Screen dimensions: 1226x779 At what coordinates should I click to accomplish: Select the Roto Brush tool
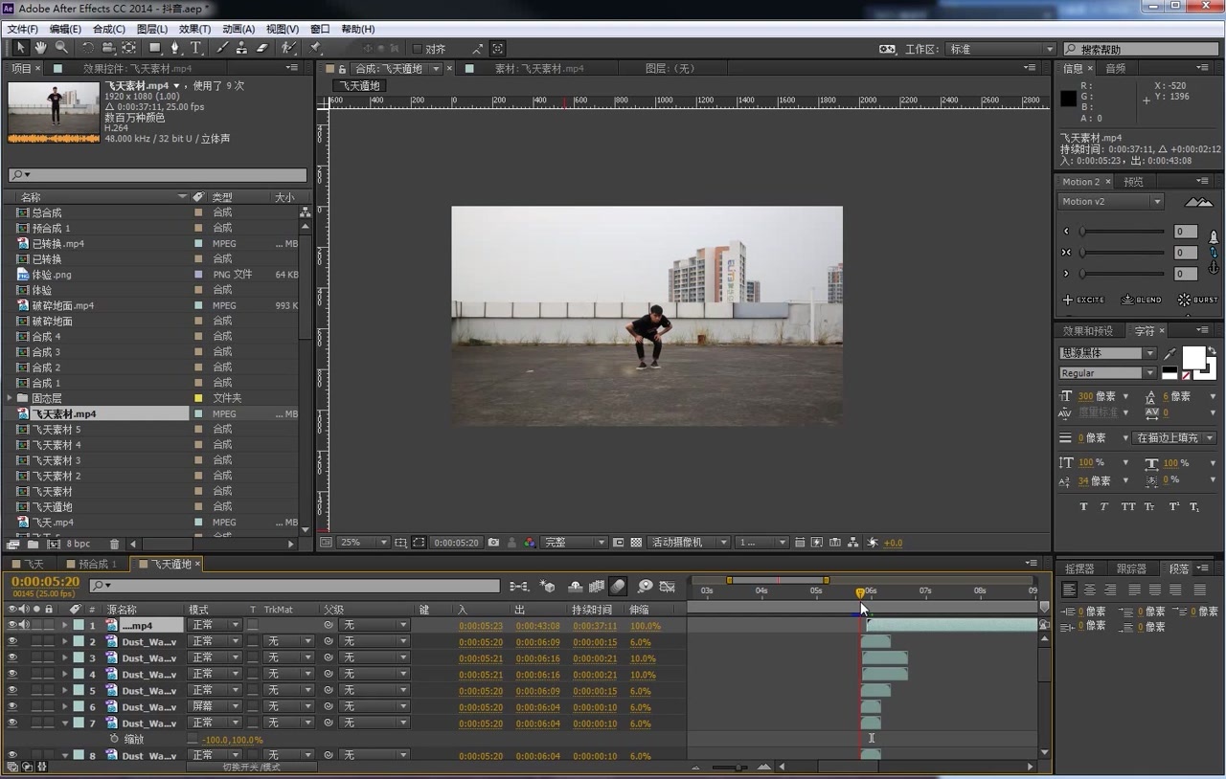[x=288, y=48]
